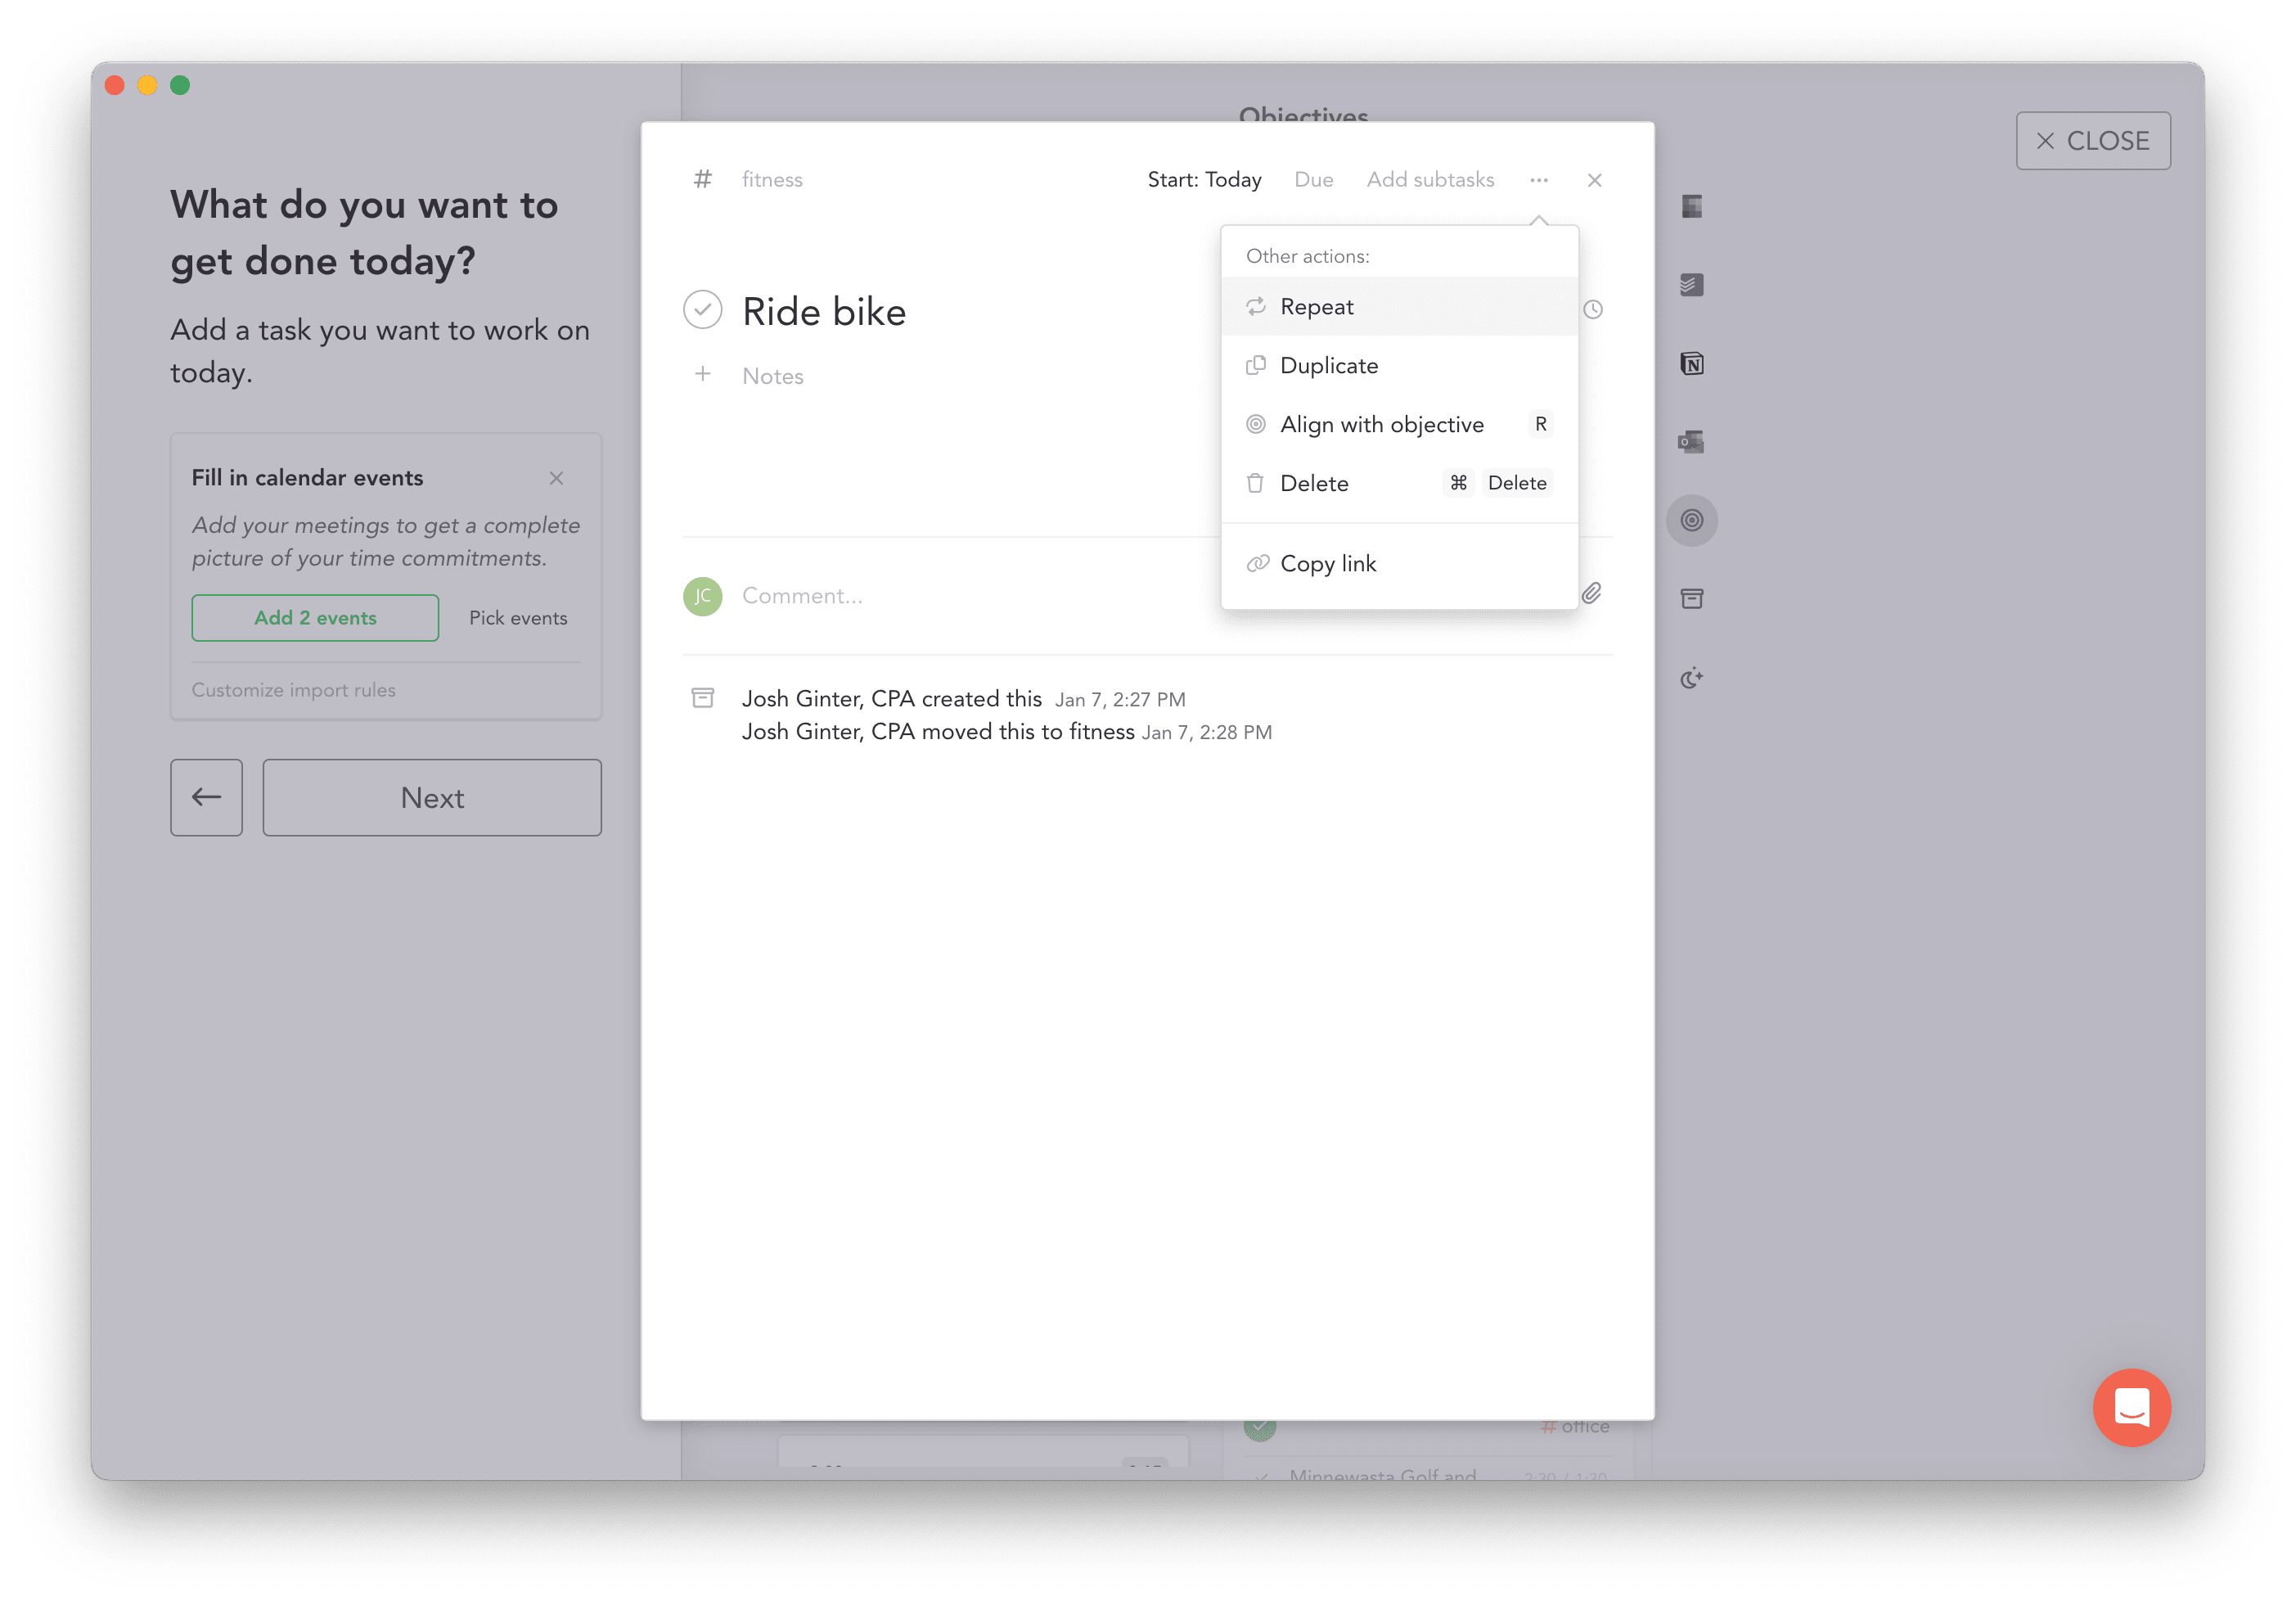2296x1601 pixels.
Task: Click the created this activity entry
Action: (964, 698)
